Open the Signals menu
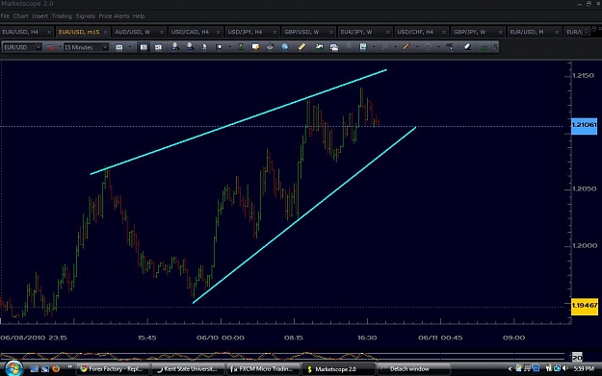This screenshot has height=376, width=602. click(85, 16)
